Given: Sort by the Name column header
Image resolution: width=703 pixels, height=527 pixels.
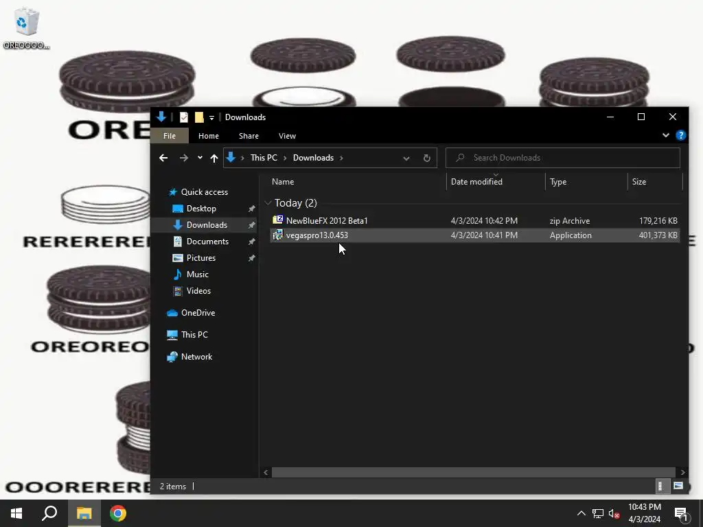Looking at the screenshot, I should [282, 181].
